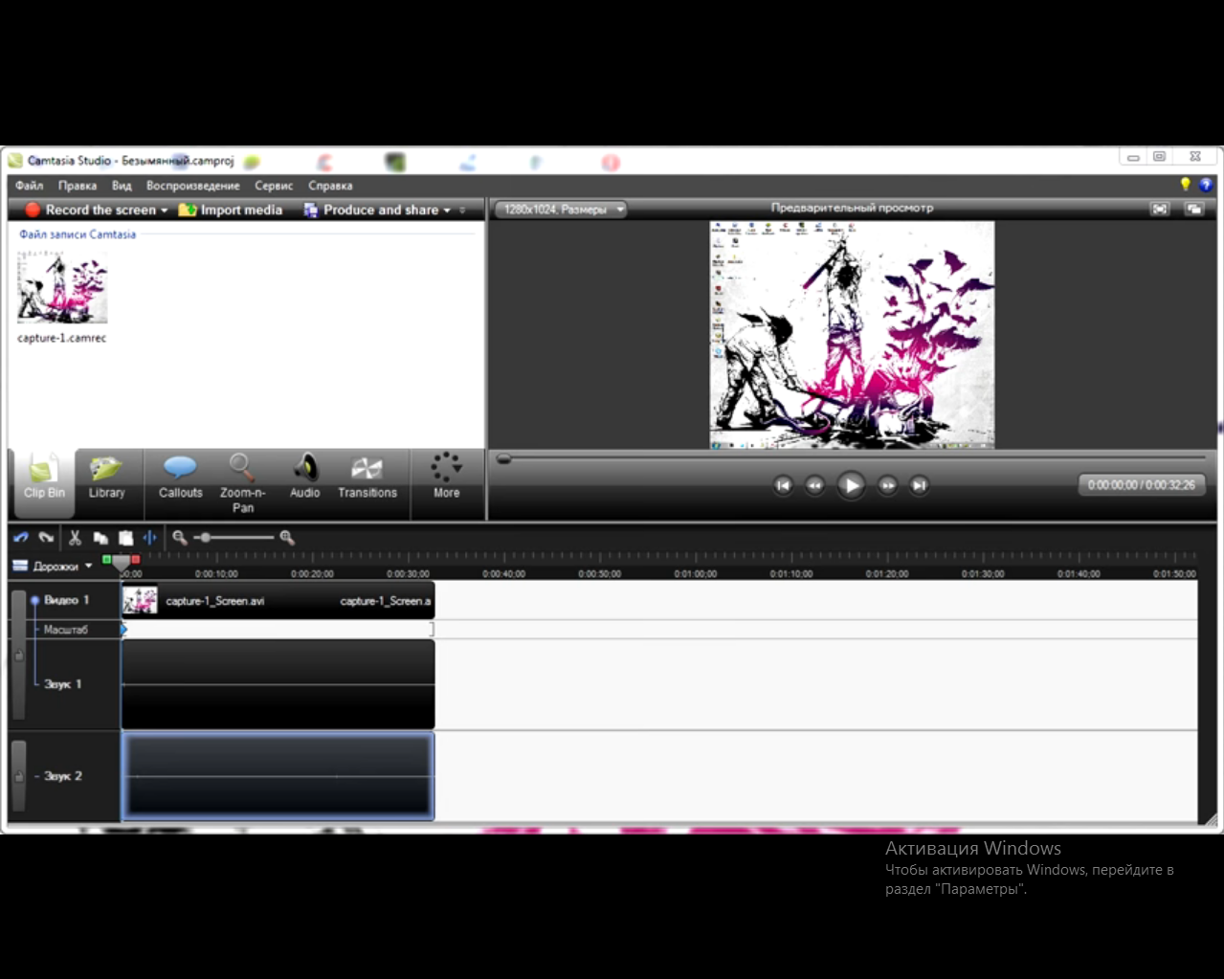
Task: Detach the preview window
Action: click(1193, 209)
